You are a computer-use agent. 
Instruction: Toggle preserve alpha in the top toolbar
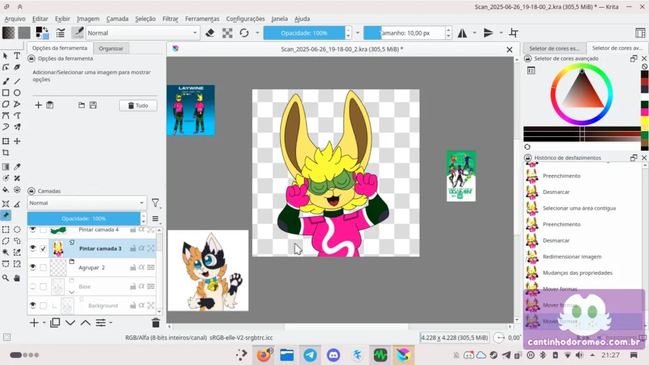[x=228, y=33]
